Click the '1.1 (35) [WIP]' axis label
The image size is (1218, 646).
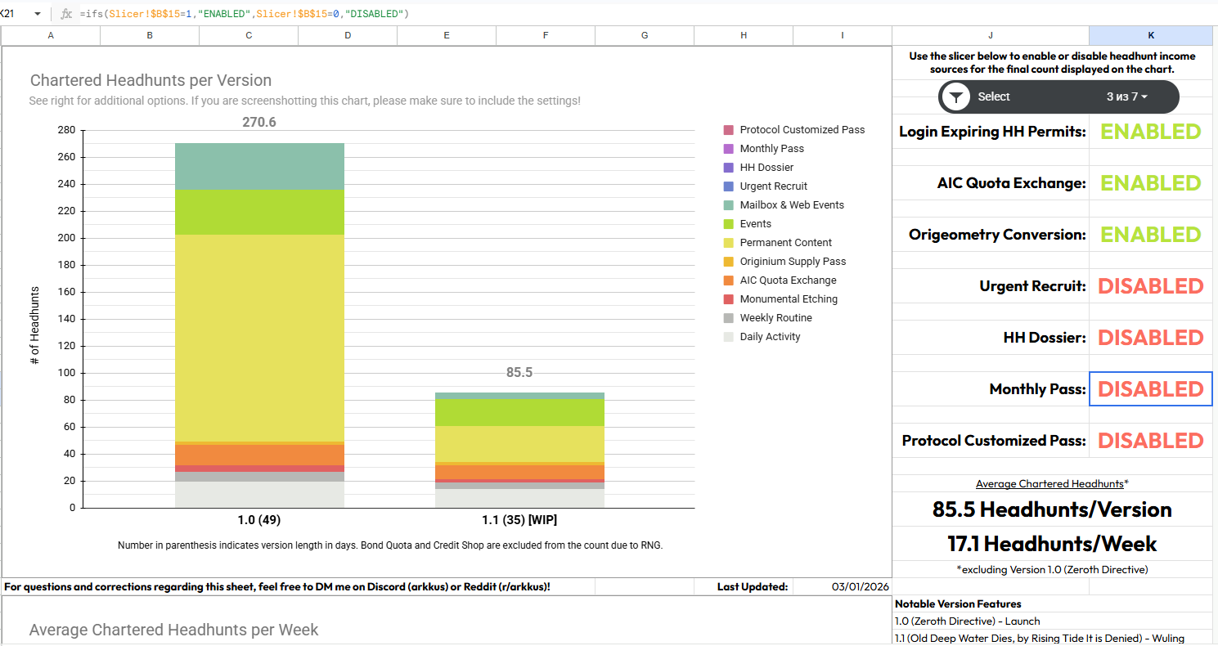519,520
